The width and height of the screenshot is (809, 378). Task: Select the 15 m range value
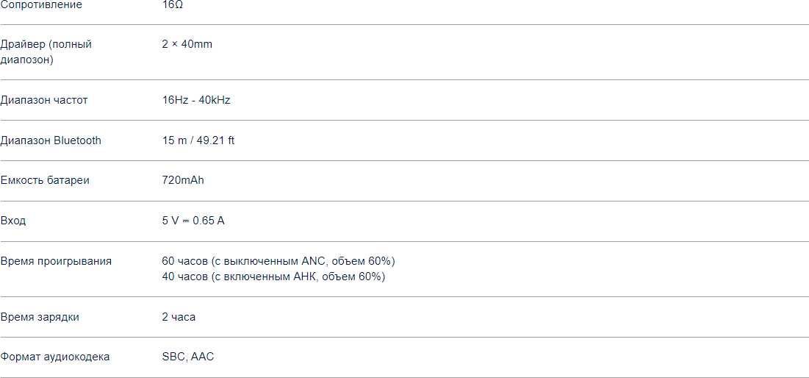tap(175, 140)
